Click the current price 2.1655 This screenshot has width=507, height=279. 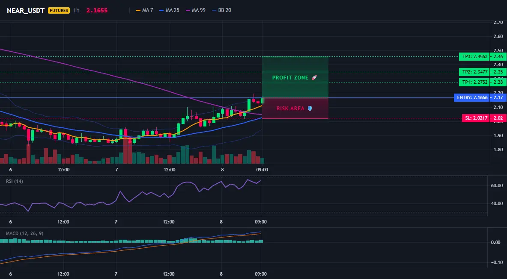[x=97, y=10]
